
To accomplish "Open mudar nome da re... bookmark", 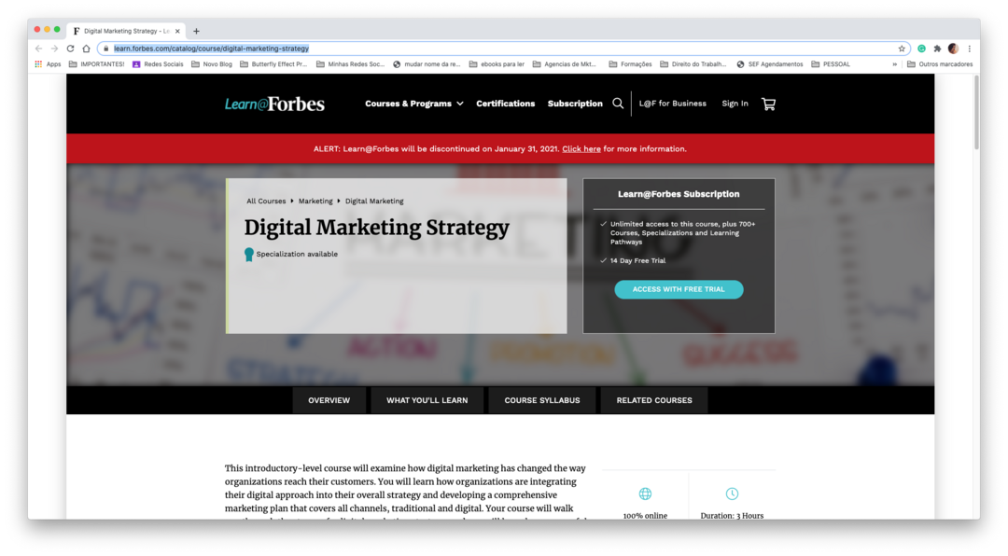I will coord(427,64).
